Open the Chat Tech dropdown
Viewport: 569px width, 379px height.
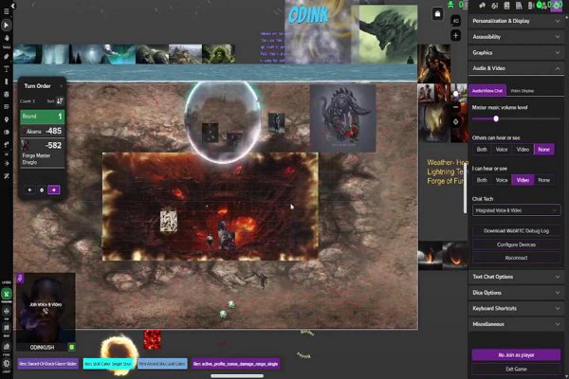click(516, 209)
